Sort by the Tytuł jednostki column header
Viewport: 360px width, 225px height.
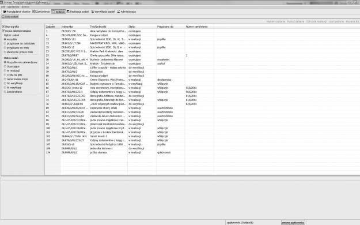108,27
